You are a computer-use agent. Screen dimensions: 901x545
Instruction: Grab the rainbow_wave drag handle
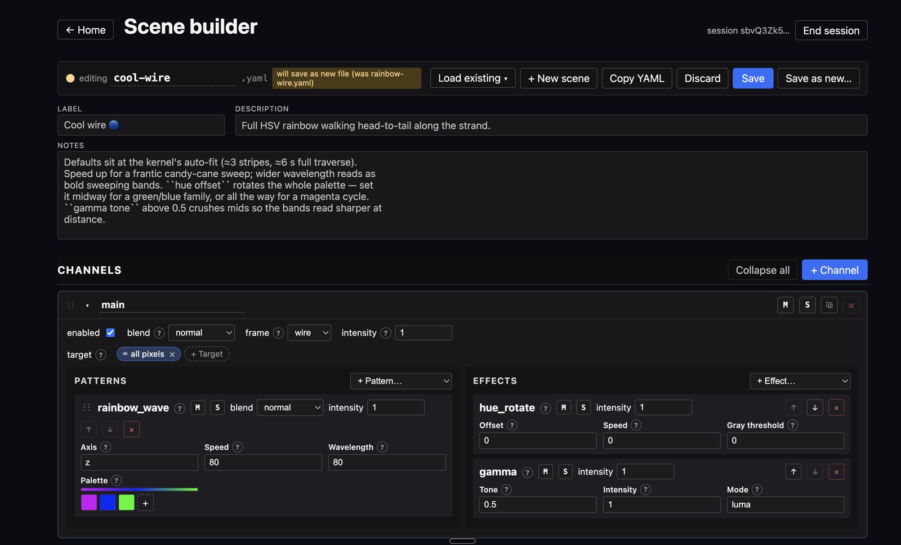click(x=87, y=408)
